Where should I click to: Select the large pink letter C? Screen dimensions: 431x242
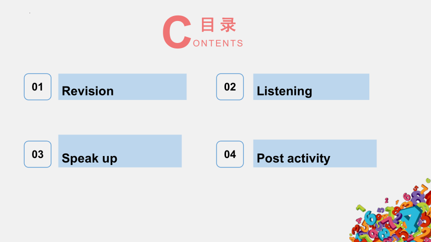(x=177, y=32)
